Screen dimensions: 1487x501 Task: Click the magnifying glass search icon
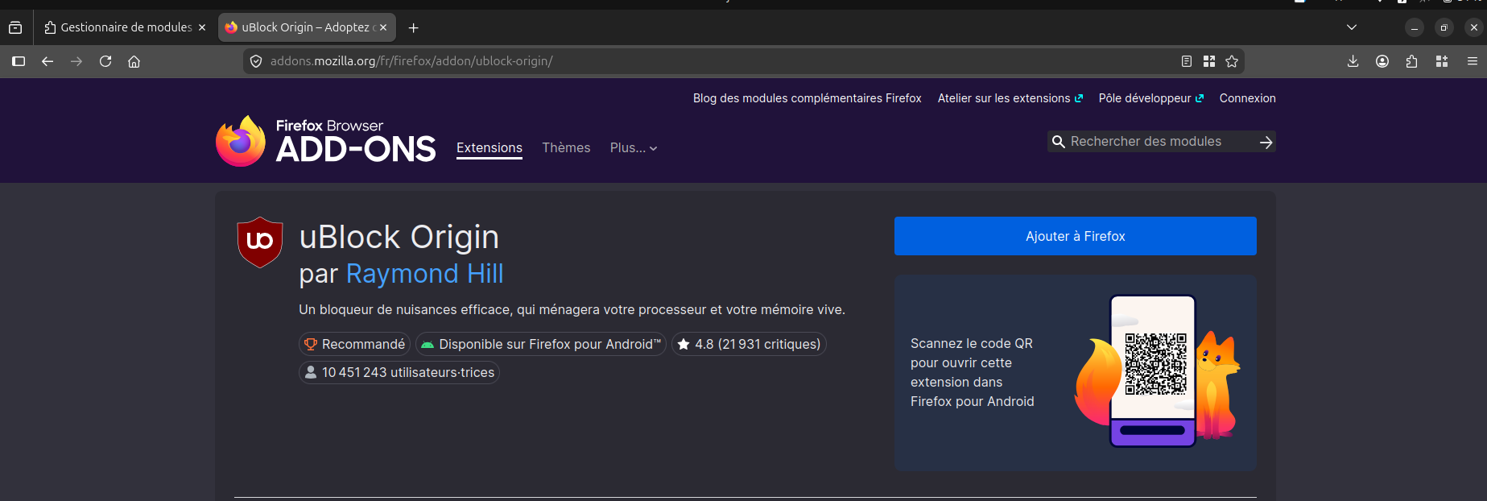(1059, 142)
